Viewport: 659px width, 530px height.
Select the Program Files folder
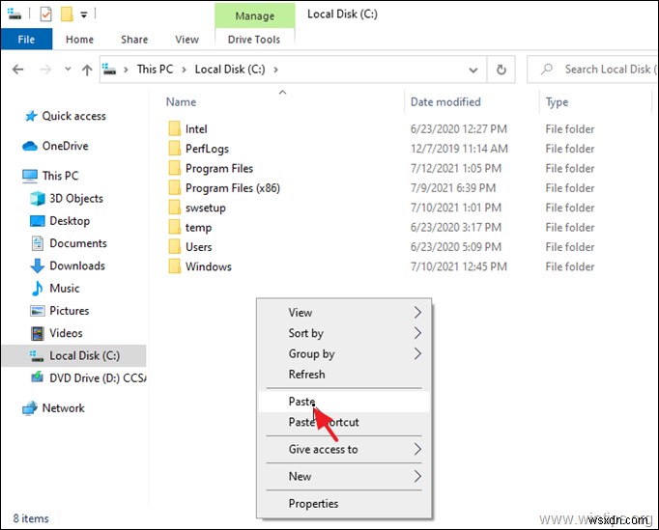[x=219, y=168]
